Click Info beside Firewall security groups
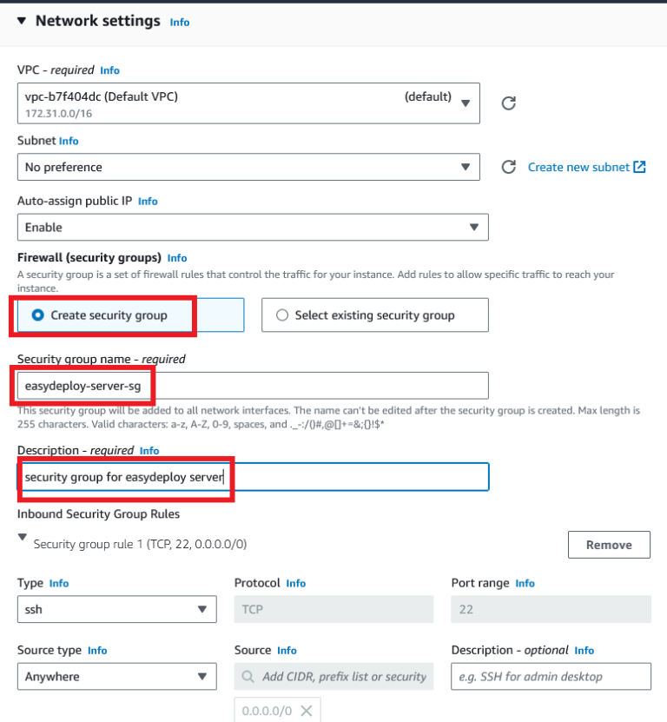 176,257
